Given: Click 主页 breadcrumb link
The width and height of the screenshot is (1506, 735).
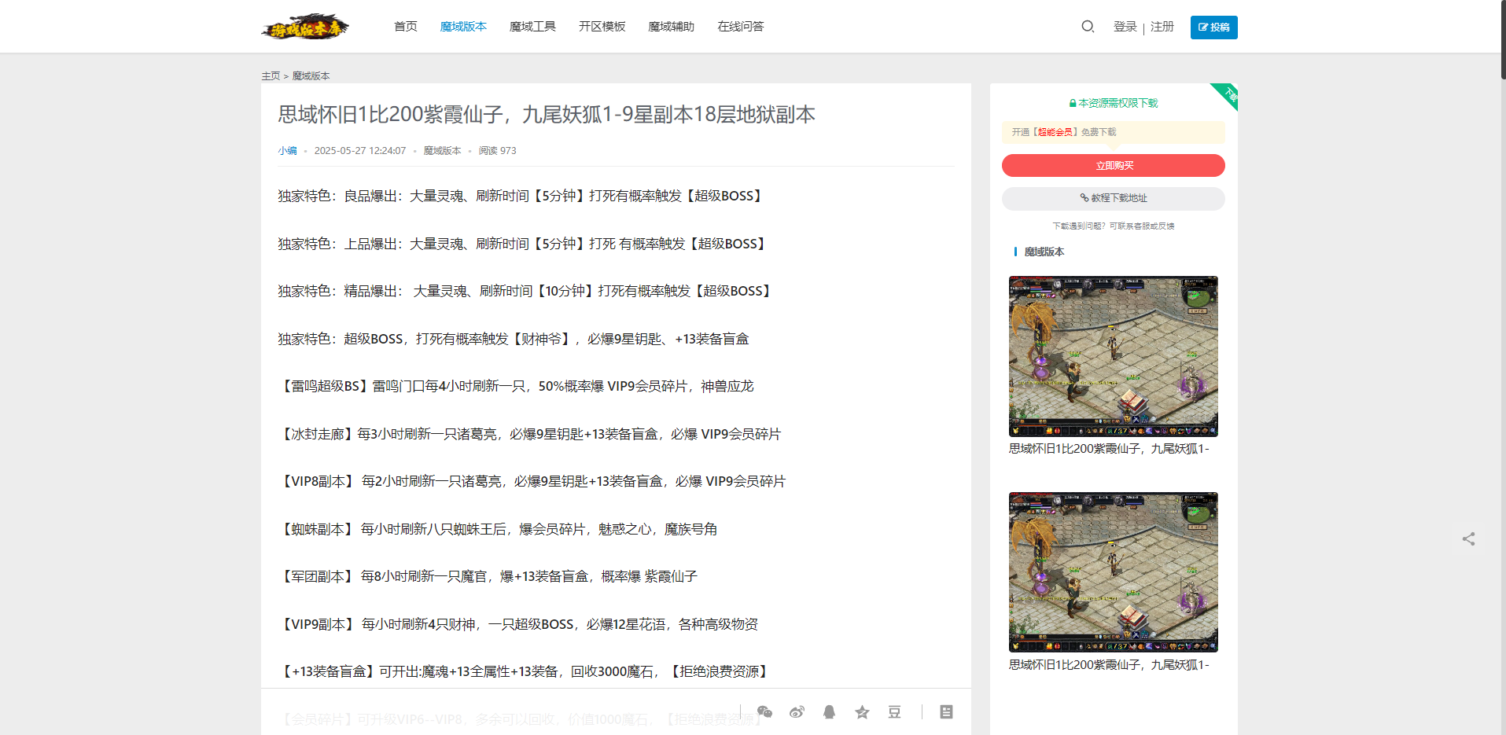Looking at the screenshot, I should pyautogui.click(x=271, y=76).
